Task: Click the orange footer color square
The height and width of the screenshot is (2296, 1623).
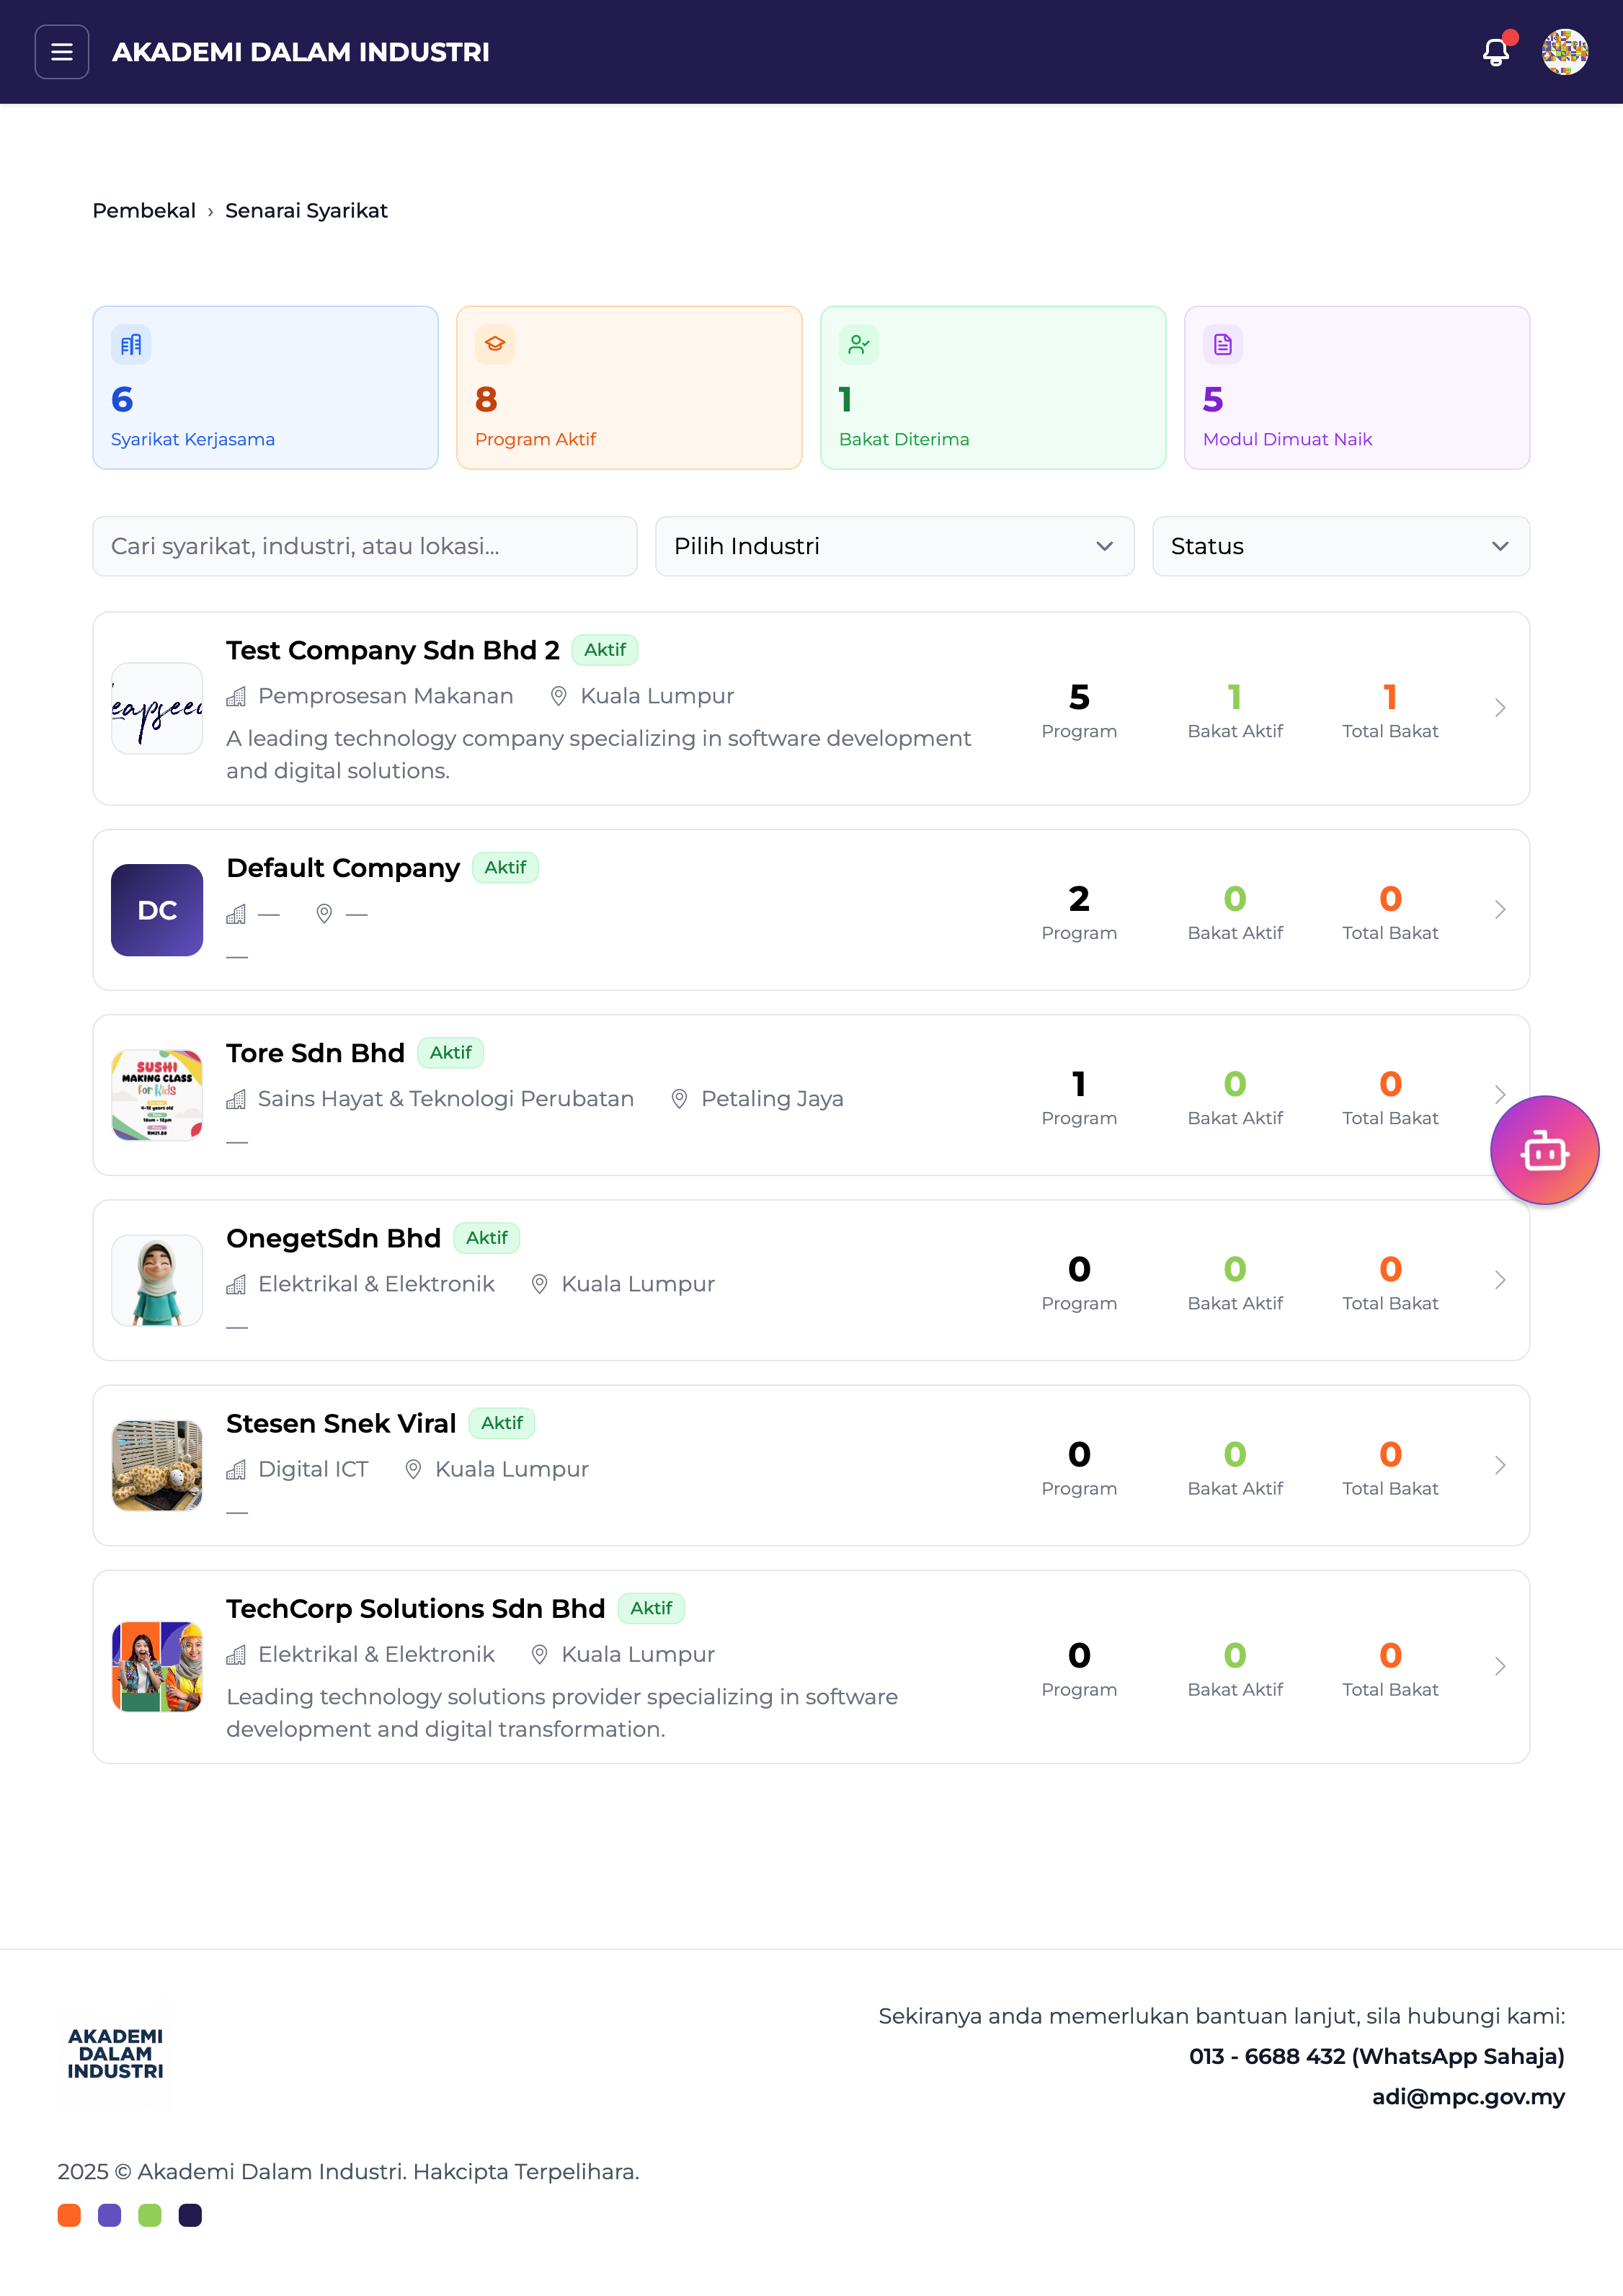Action: point(69,2215)
